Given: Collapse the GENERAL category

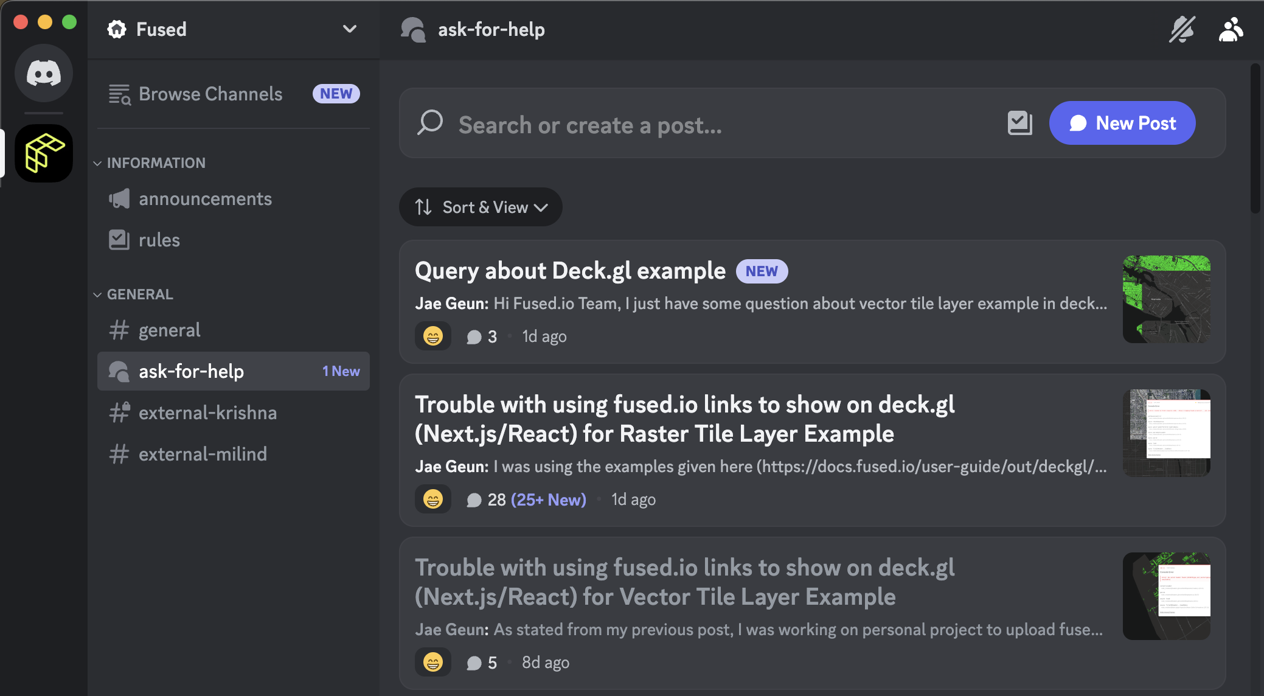Looking at the screenshot, I should (98, 294).
